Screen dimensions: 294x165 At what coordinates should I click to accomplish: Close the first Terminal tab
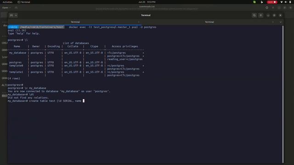(x=139, y=22)
